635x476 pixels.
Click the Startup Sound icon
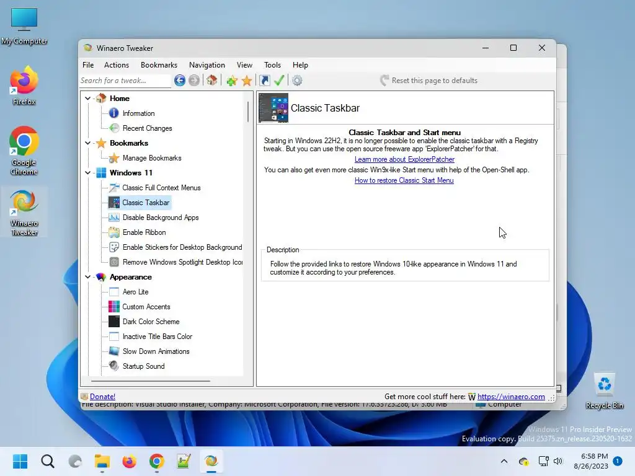point(114,366)
